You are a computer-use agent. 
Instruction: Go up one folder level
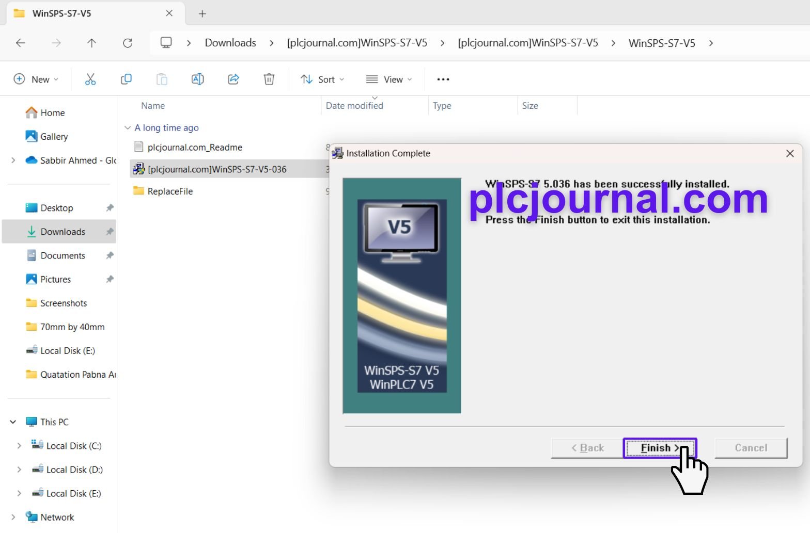click(x=91, y=43)
